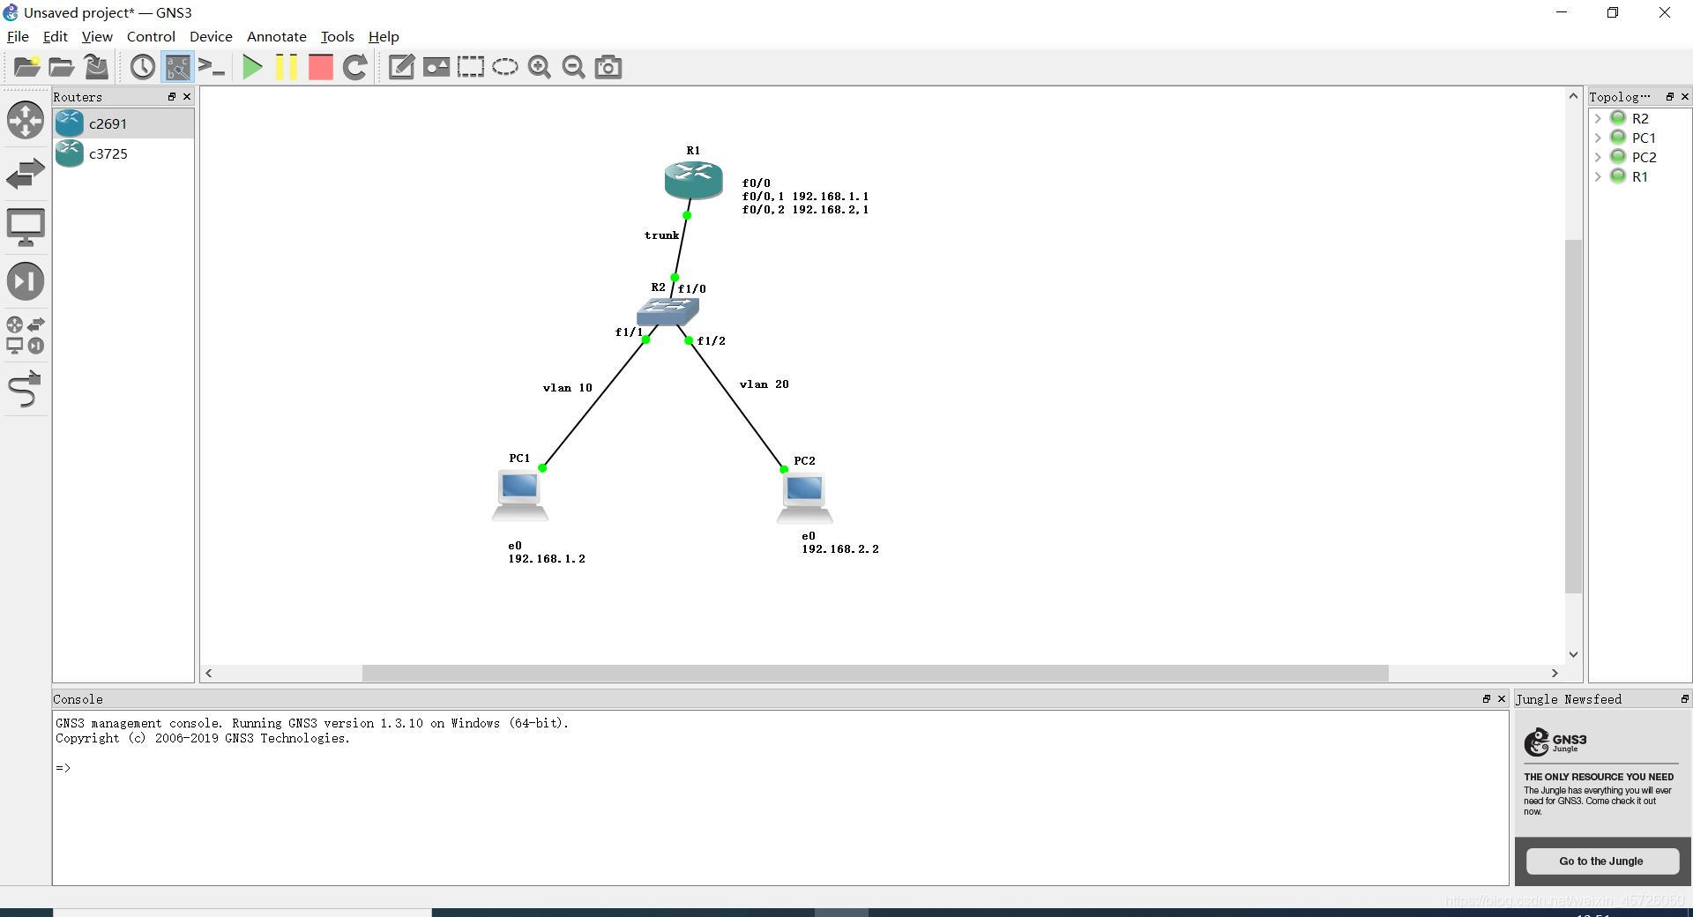Image resolution: width=1693 pixels, height=917 pixels.
Task: Stop all devices with red square
Action: tap(321, 67)
